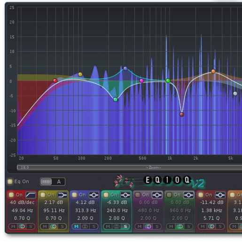Click the 40 dB/dec slope value
This screenshot has width=242, height=242.
click(x=22, y=203)
